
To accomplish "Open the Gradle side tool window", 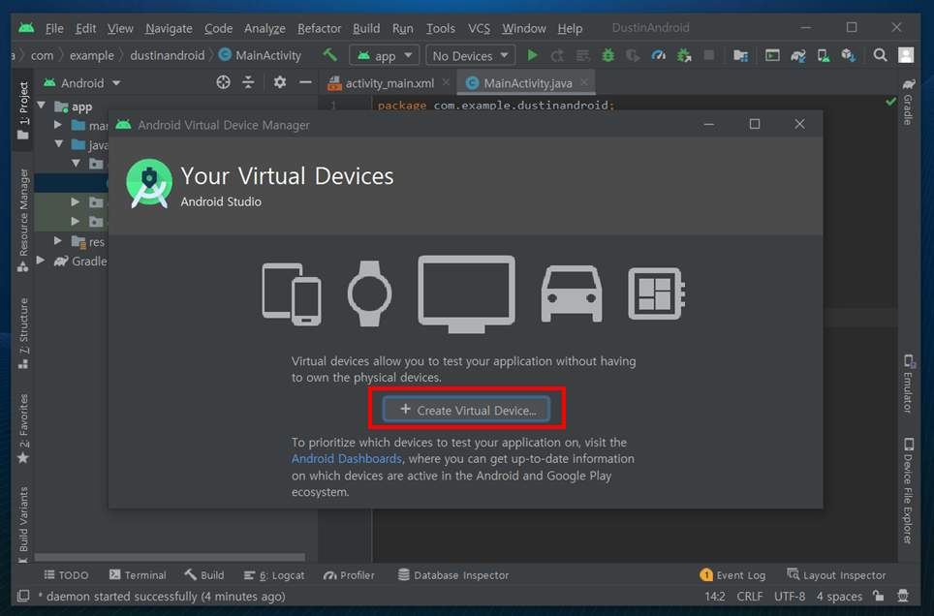I will tap(908, 102).
